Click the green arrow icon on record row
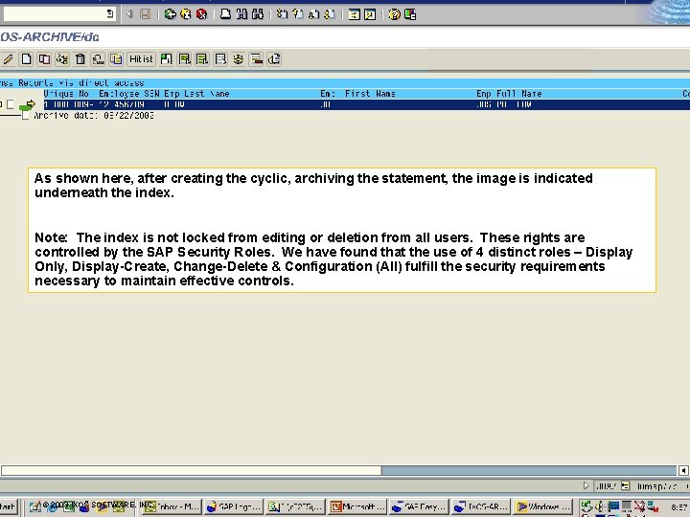This screenshot has height=517, width=690. tap(27, 104)
